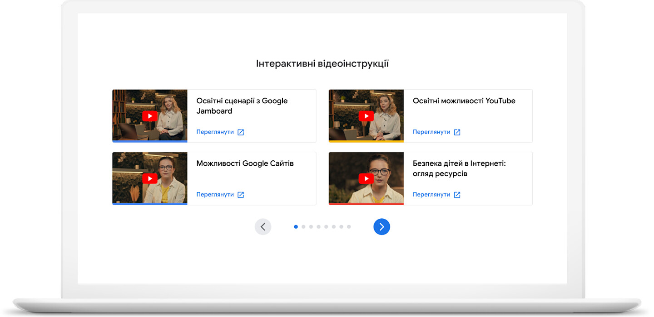Go to previous carousel slide with grey arrow

tap(263, 226)
